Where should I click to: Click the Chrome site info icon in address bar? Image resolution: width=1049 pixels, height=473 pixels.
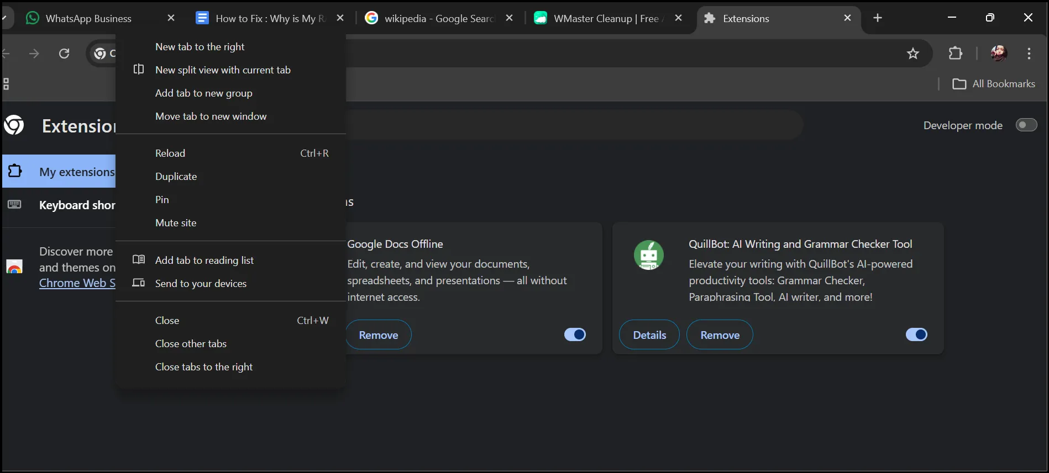click(x=100, y=54)
